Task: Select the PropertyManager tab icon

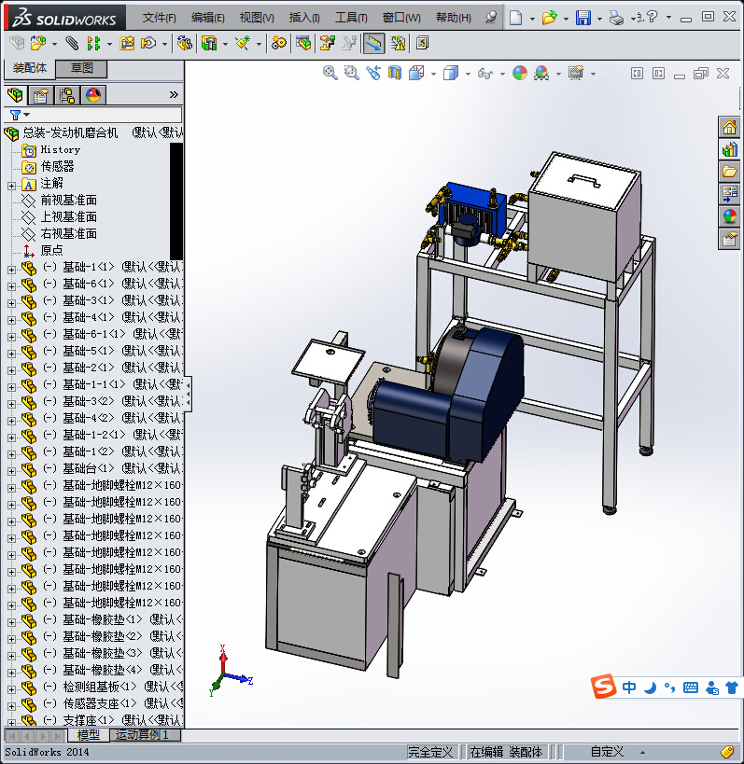Action: [x=40, y=95]
